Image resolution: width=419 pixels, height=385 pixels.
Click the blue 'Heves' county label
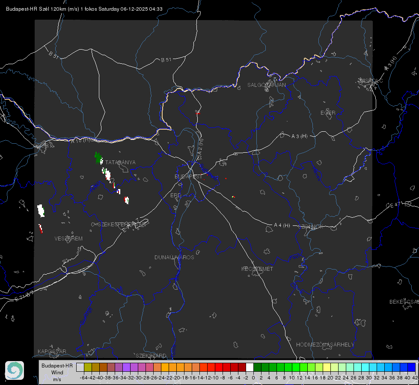(316, 174)
